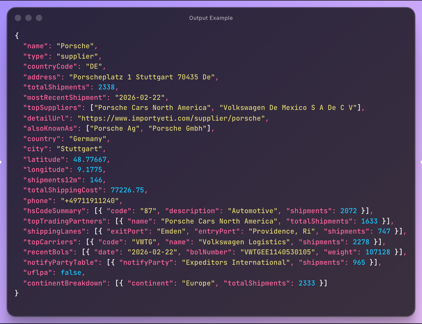Click the entryPort value "Providence, Ri"
The width and height of the screenshot is (422, 324).
[x=282, y=231]
